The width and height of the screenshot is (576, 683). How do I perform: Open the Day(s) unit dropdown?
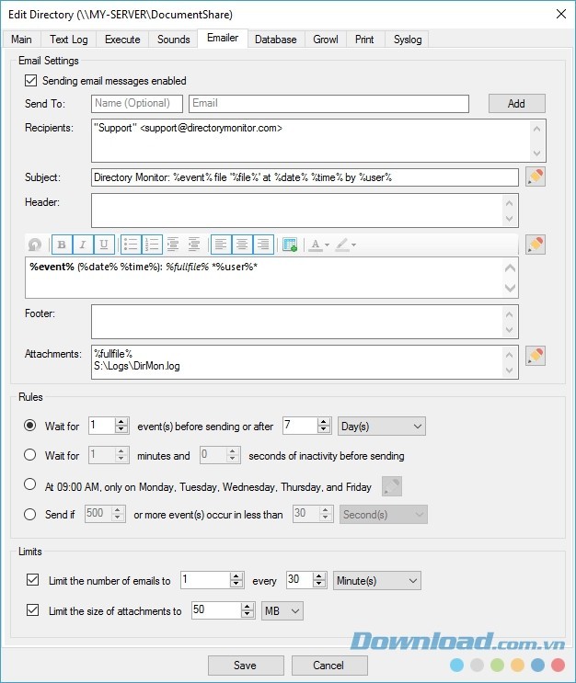(x=382, y=426)
